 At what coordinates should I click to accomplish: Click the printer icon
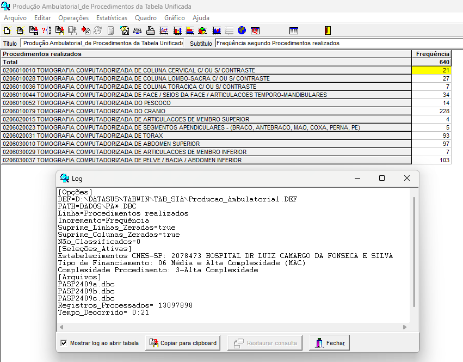[x=151, y=30]
